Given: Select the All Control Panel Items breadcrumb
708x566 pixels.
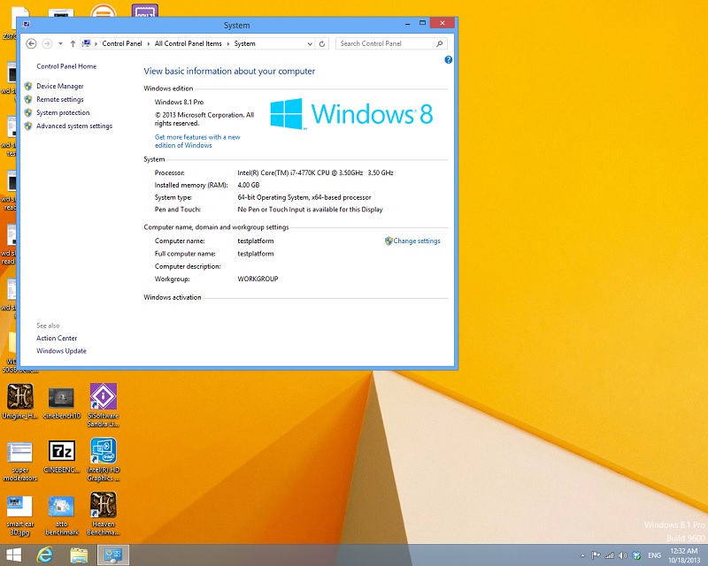Looking at the screenshot, I should click(x=189, y=43).
